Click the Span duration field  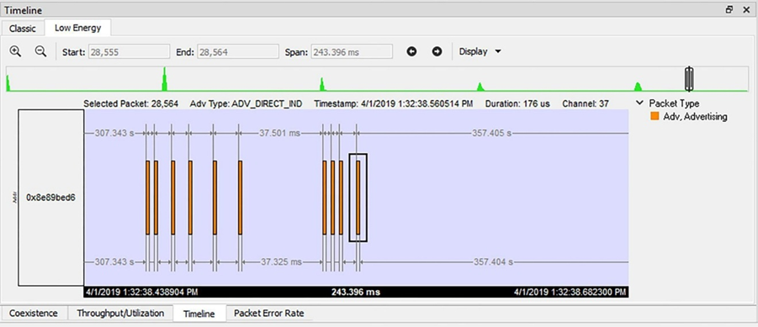(x=352, y=51)
